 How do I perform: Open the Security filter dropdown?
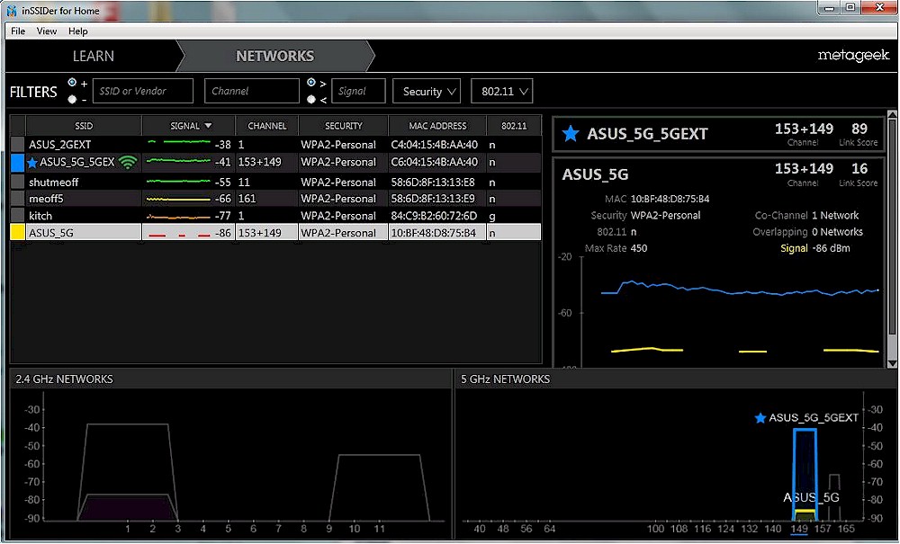click(x=427, y=91)
